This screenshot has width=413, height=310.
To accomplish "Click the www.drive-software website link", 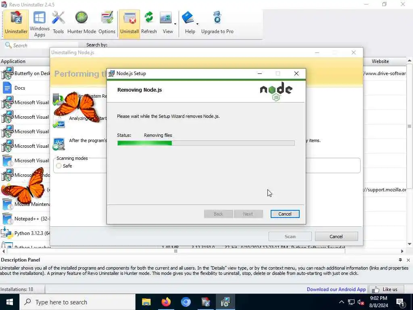I will click(x=384, y=73).
